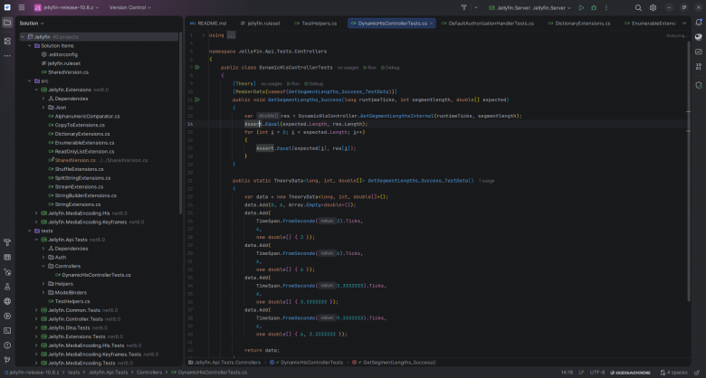Collapse the Solution Items folder
This screenshot has width=706, height=378.
point(30,45)
